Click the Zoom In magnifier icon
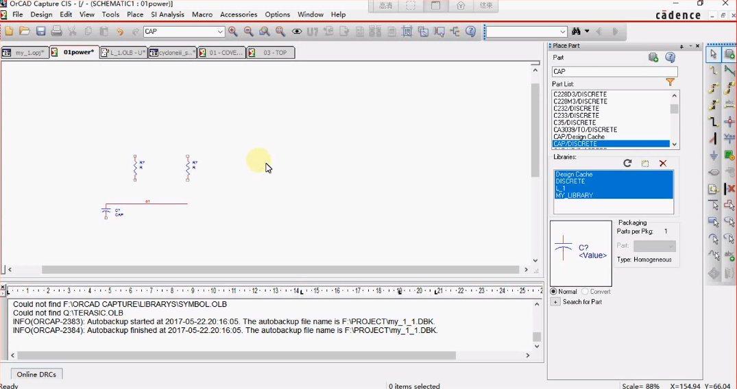 pyautogui.click(x=232, y=32)
